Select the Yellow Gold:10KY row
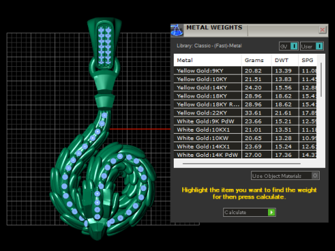The width and height of the screenshot is (335, 251). (x=245, y=79)
